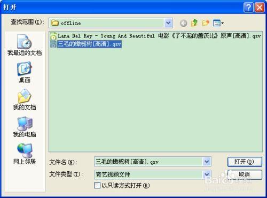Go back using the back arrow icon

click(183, 23)
